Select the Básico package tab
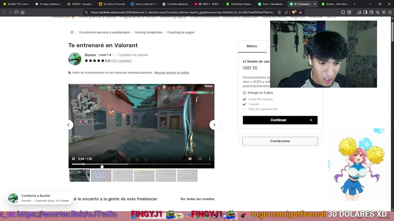Viewport: 394px width, 221px height. [x=252, y=46]
